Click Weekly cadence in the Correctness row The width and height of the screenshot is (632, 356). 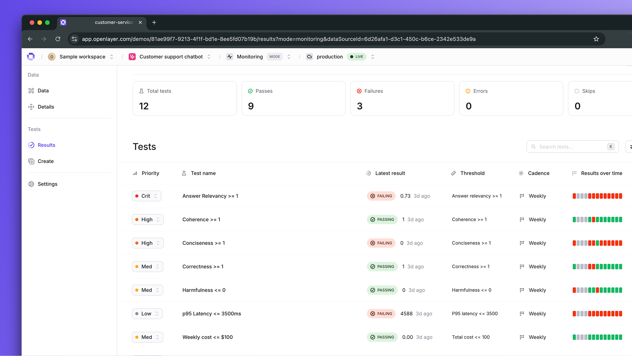pyautogui.click(x=538, y=267)
